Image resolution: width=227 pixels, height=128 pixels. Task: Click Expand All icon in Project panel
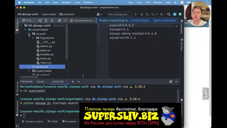tap(46, 21)
